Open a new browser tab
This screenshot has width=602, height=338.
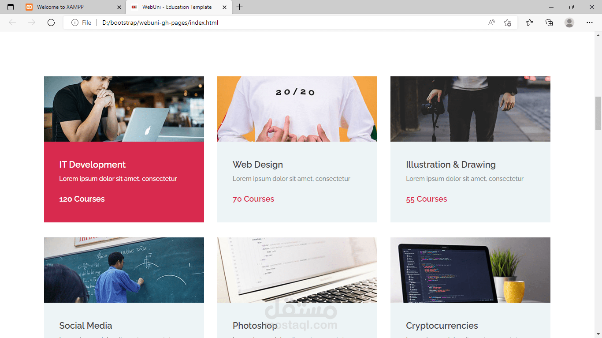pyautogui.click(x=239, y=7)
